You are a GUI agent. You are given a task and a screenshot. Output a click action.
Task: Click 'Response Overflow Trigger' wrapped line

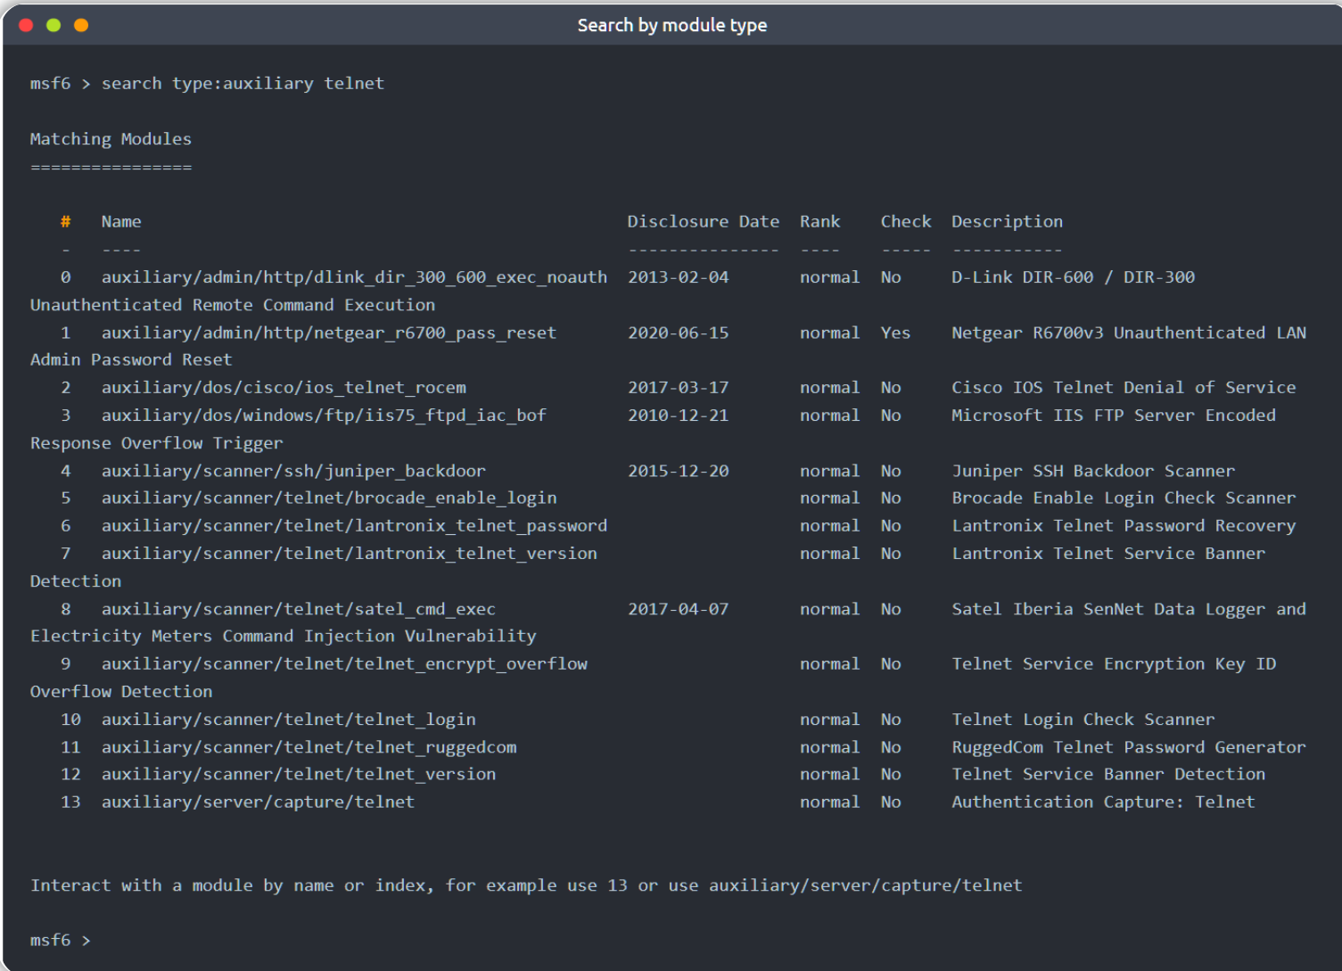pos(156,443)
